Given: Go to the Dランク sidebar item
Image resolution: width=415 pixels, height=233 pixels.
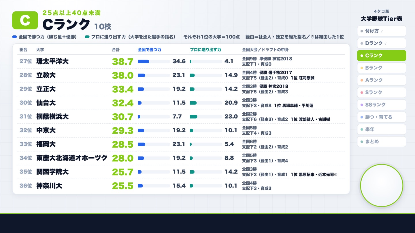Looking at the screenshot, I should click(x=381, y=43).
